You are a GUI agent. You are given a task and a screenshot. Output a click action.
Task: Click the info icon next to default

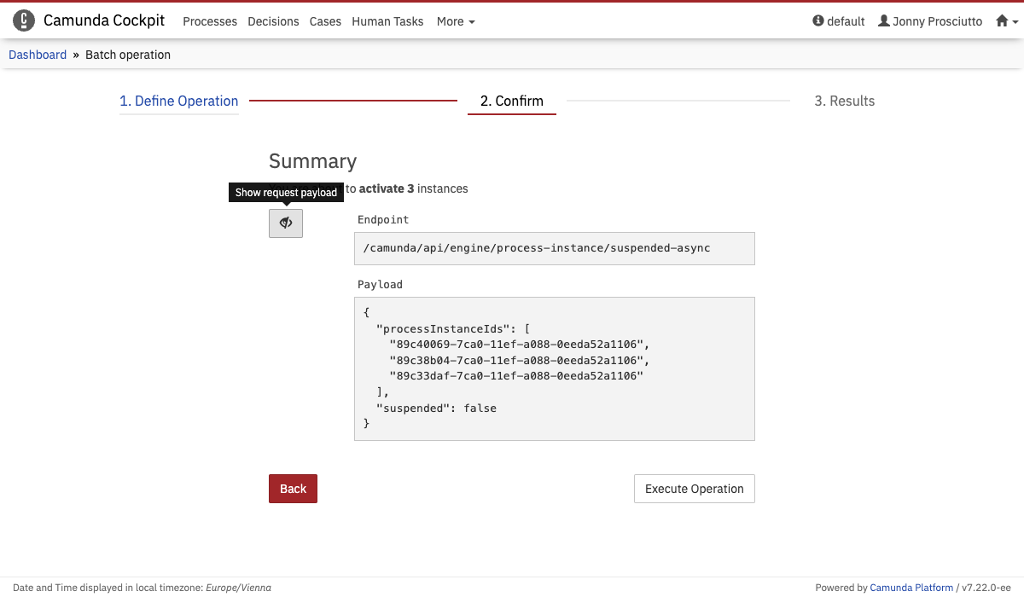point(817,20)
